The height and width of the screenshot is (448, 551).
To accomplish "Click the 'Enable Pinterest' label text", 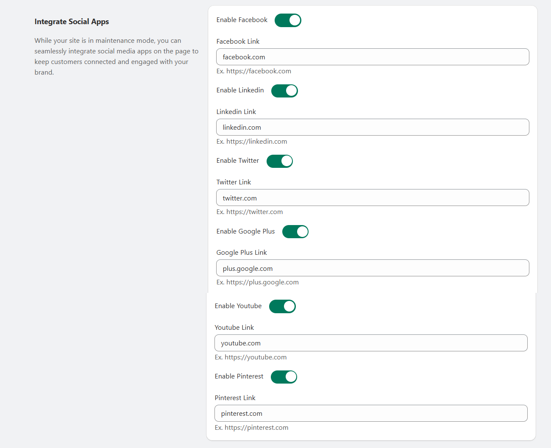I will click(239, 376).
